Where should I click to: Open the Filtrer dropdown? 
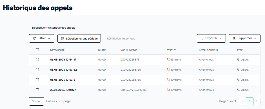pyautogui.click(x=42, y=38)
